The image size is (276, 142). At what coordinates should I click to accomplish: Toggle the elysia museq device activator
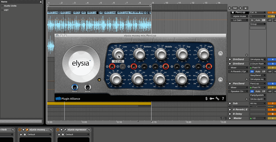20,130
